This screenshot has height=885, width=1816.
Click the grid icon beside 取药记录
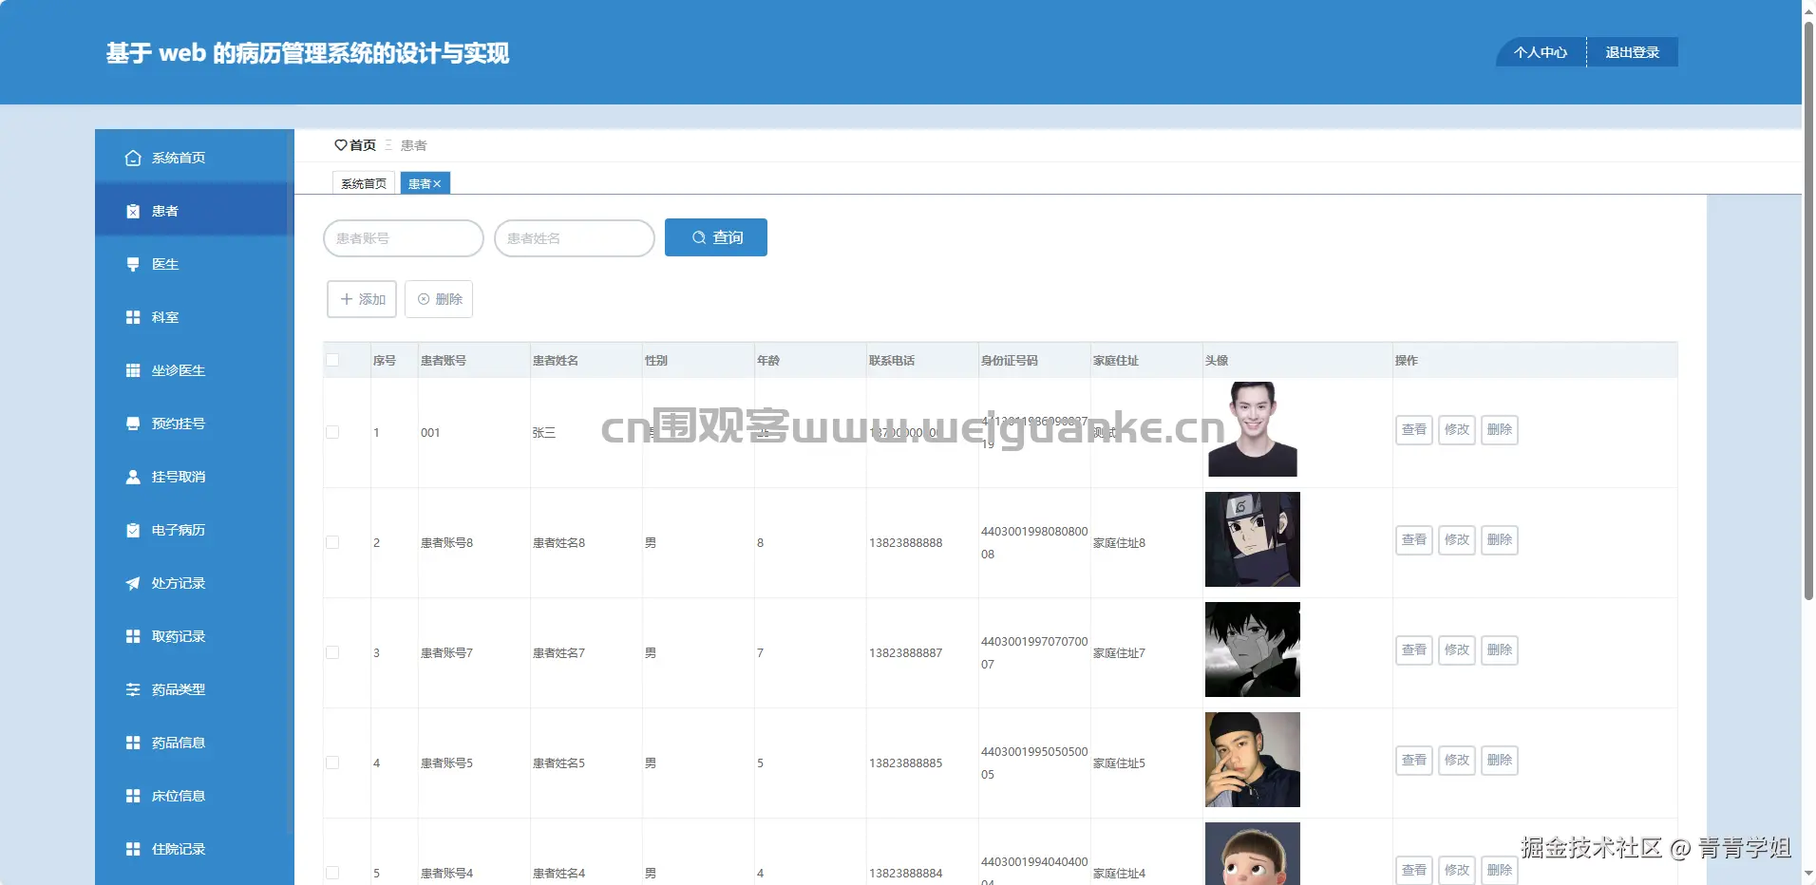(x=133, y=636)
